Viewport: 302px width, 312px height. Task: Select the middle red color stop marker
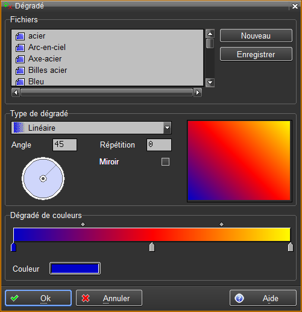(x=152, y=247)
